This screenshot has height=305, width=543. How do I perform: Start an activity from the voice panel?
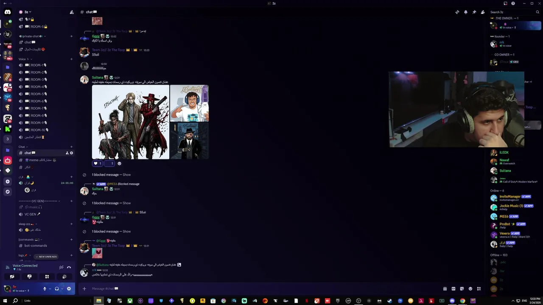[47, 277]
